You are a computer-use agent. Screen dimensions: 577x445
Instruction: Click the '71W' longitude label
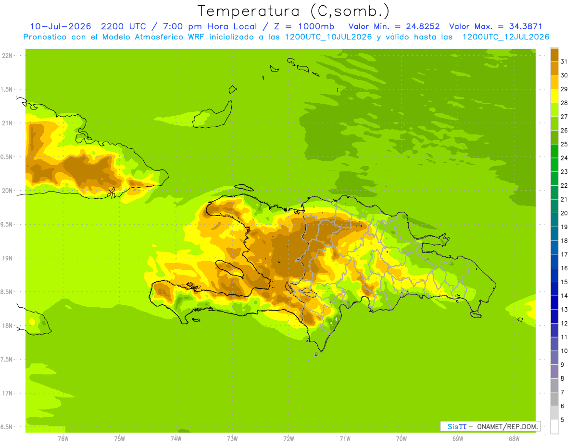tap(345, 438)
